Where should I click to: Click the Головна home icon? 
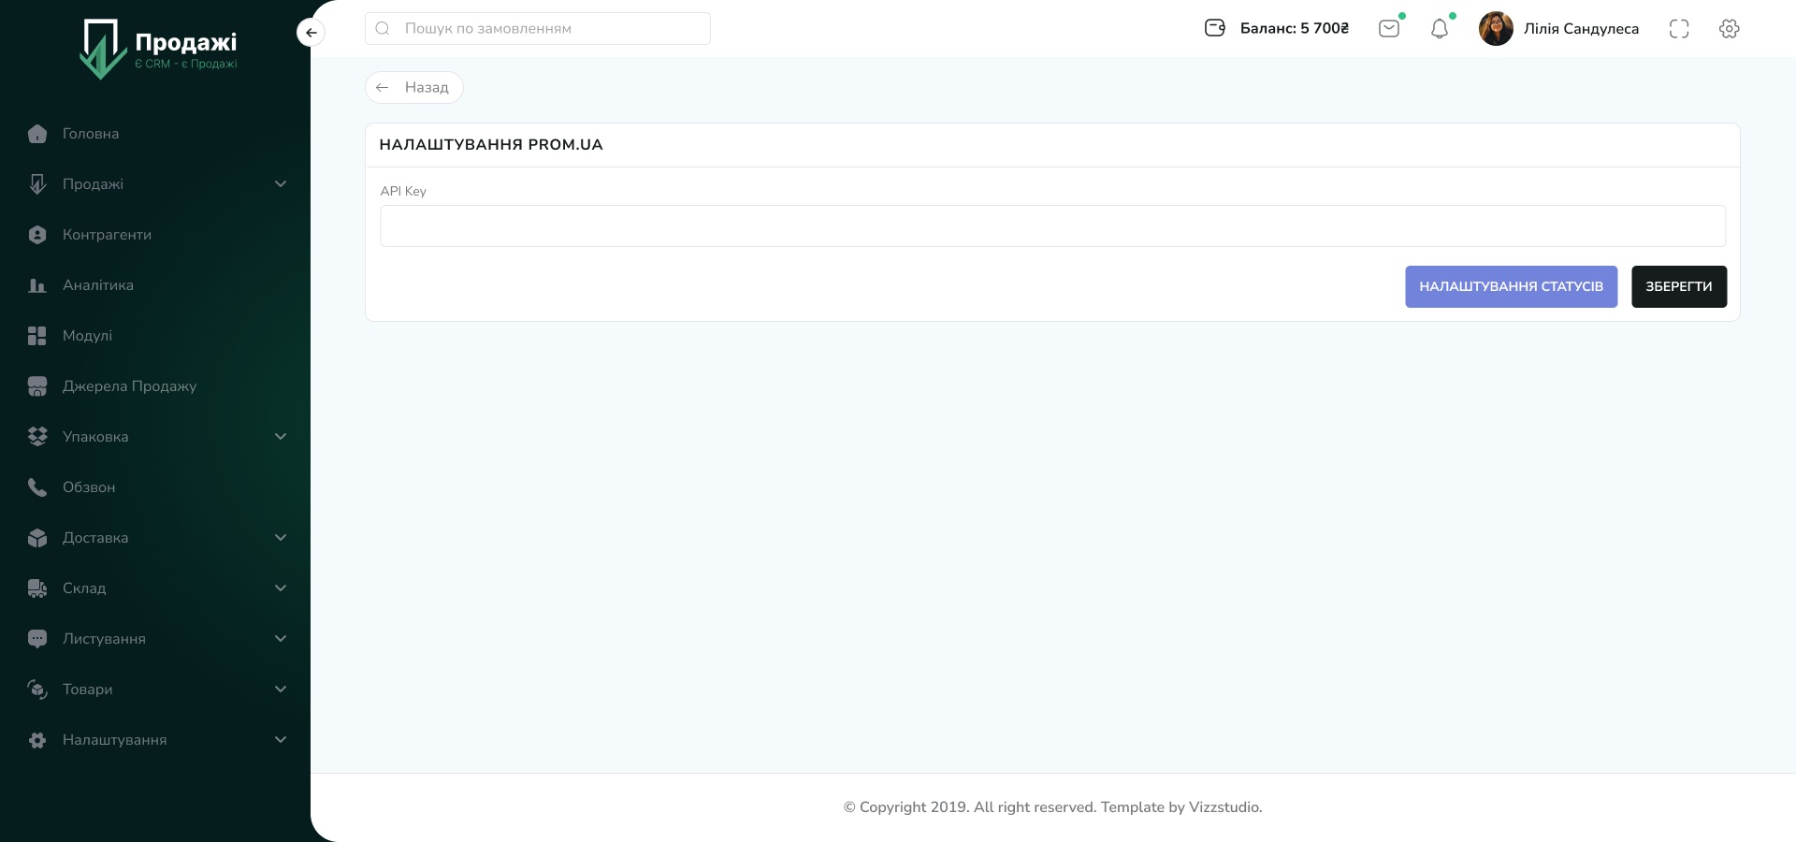click(x=37, y=134)
